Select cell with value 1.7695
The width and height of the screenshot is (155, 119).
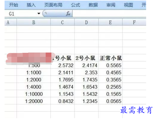click(x=63, y=79)
